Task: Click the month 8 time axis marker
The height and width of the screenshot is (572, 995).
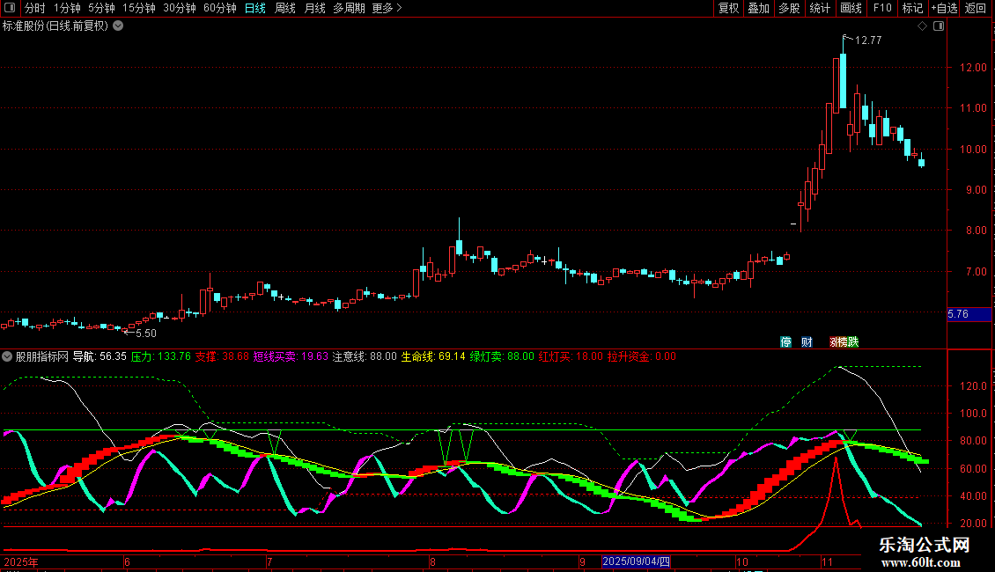Action: click(432, 561)
